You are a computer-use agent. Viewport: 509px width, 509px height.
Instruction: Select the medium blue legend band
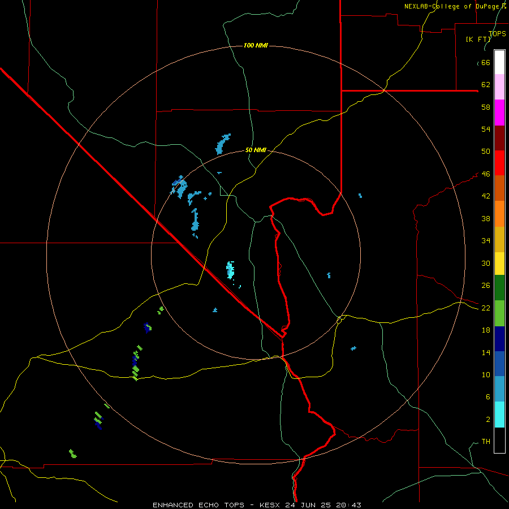pyautogui.click(x=499, y=364)
